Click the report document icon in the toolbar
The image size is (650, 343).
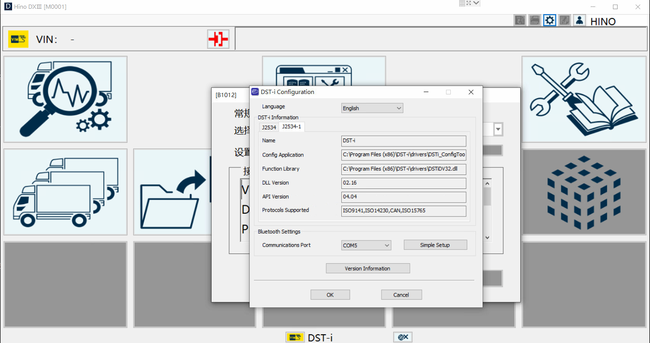[x=519, y=20]
